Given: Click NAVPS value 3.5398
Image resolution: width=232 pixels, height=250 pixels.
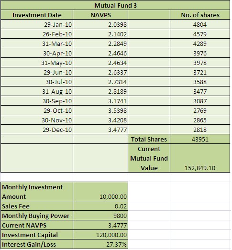Looking at the screenshot, I should click(100, 110).
